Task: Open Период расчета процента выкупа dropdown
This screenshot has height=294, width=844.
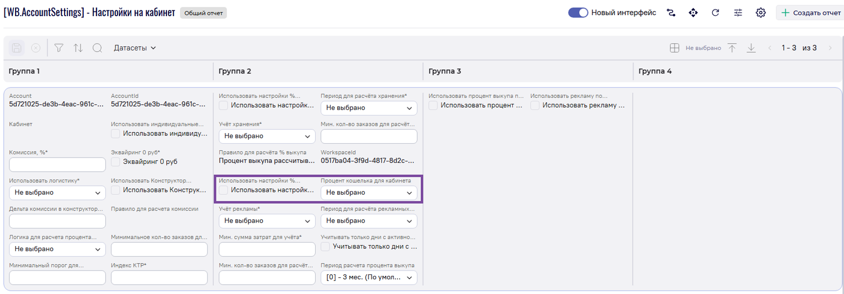Action: 368,277
